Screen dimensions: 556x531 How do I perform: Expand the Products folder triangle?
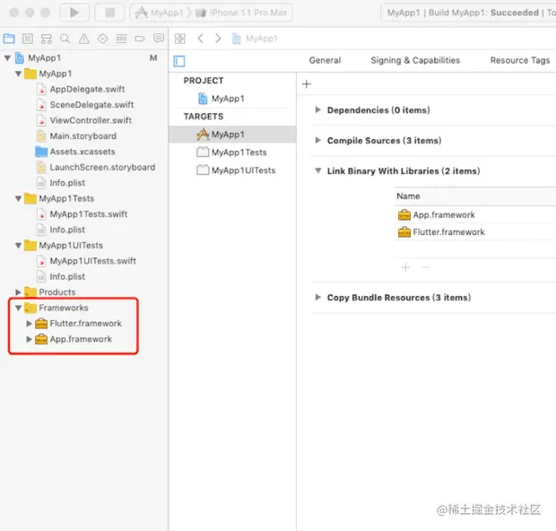(18, 292)
